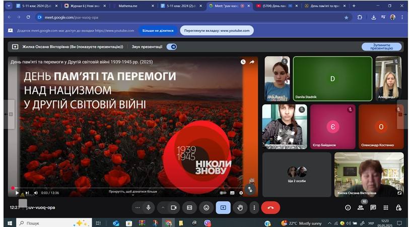Open meeting details info icon

(348, 207)
